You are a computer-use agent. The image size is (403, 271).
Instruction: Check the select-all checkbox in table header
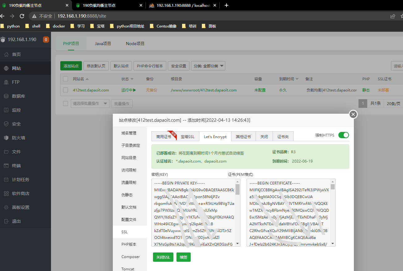(x=66, y=79)
